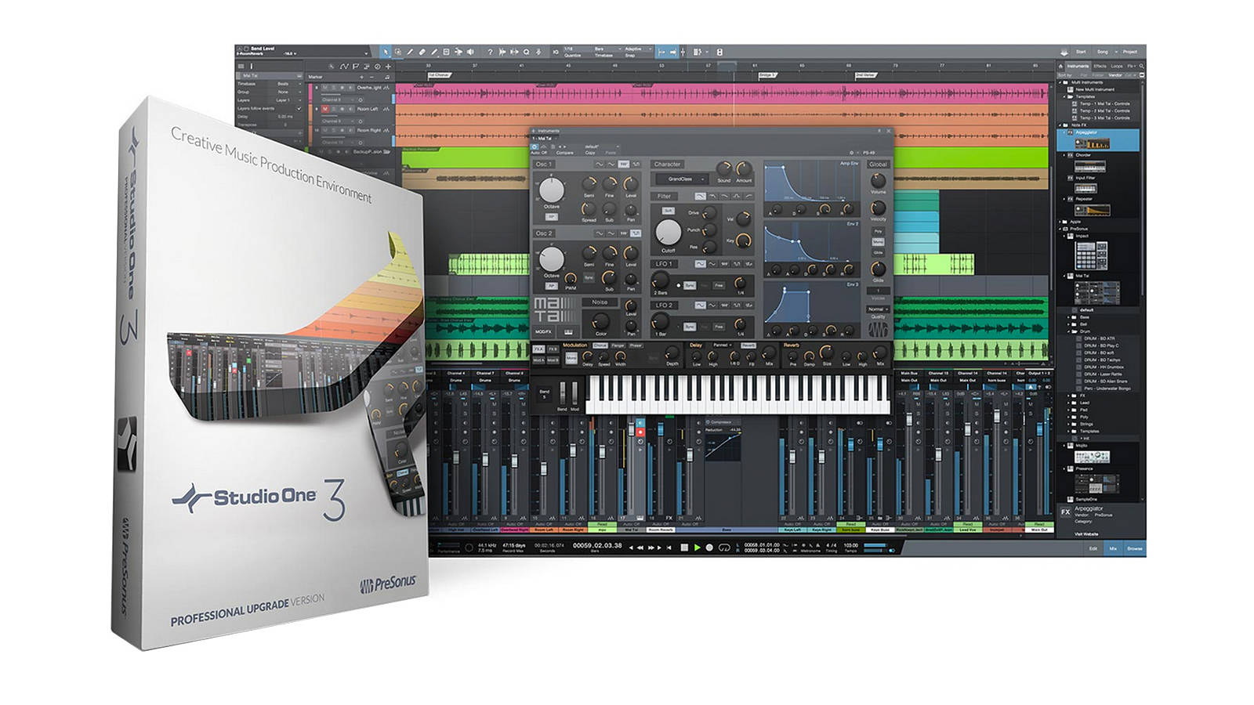Switch to Loops browser tab
This screenshot has width=1254, height=705.
point(1117,67)
